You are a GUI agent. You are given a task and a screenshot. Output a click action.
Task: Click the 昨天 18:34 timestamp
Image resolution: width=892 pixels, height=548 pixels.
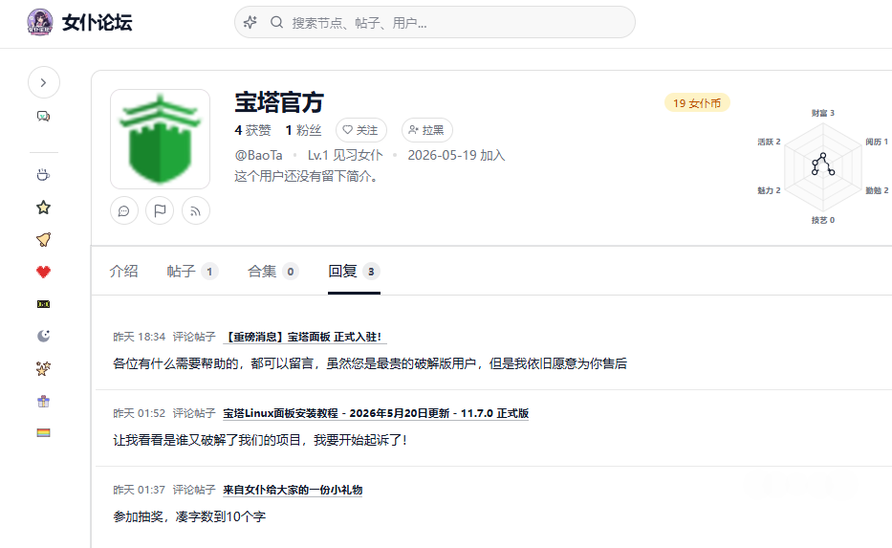(139, 337)
